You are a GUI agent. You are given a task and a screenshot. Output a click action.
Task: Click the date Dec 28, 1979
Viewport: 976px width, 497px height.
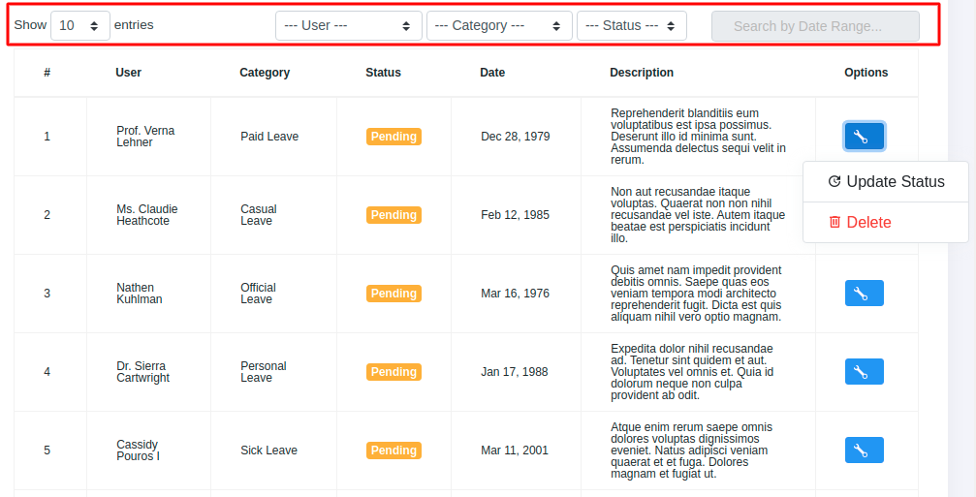click(x=516, y=137)
